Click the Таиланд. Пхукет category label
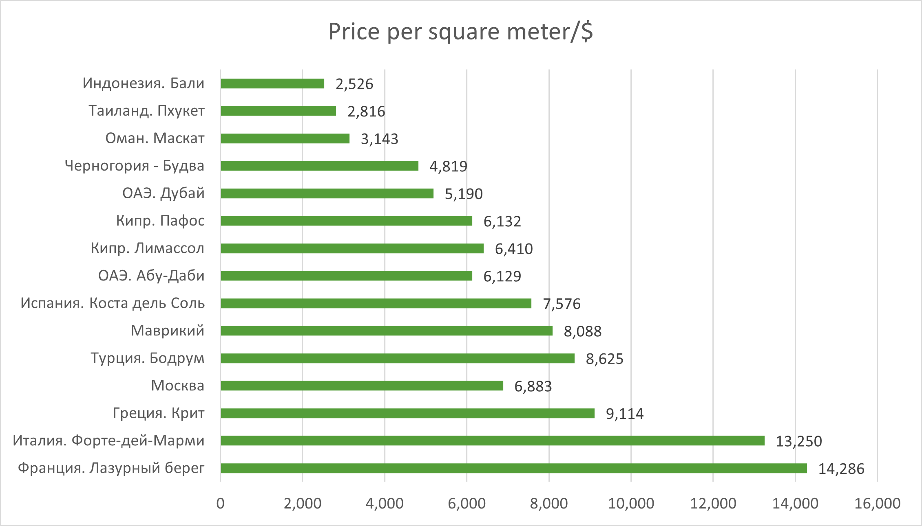This screenshot has height=526, width=922. 147,111
